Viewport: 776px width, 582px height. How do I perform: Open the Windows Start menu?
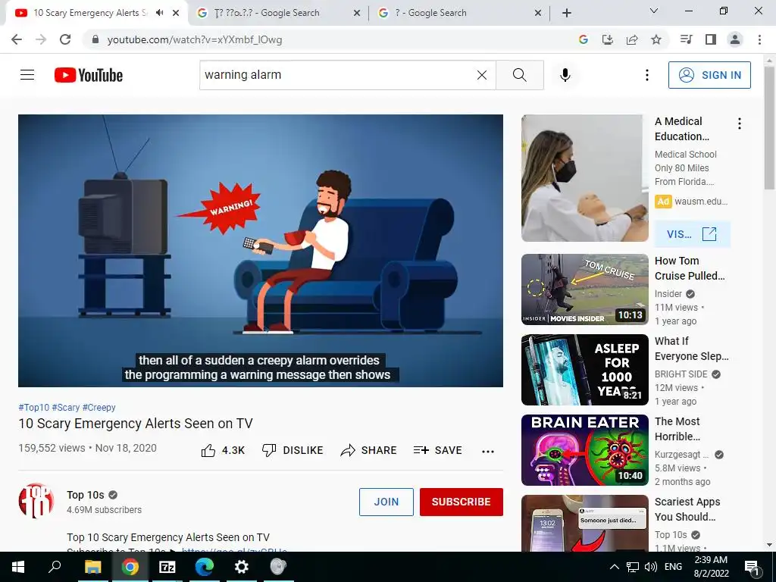pos(18,567)
